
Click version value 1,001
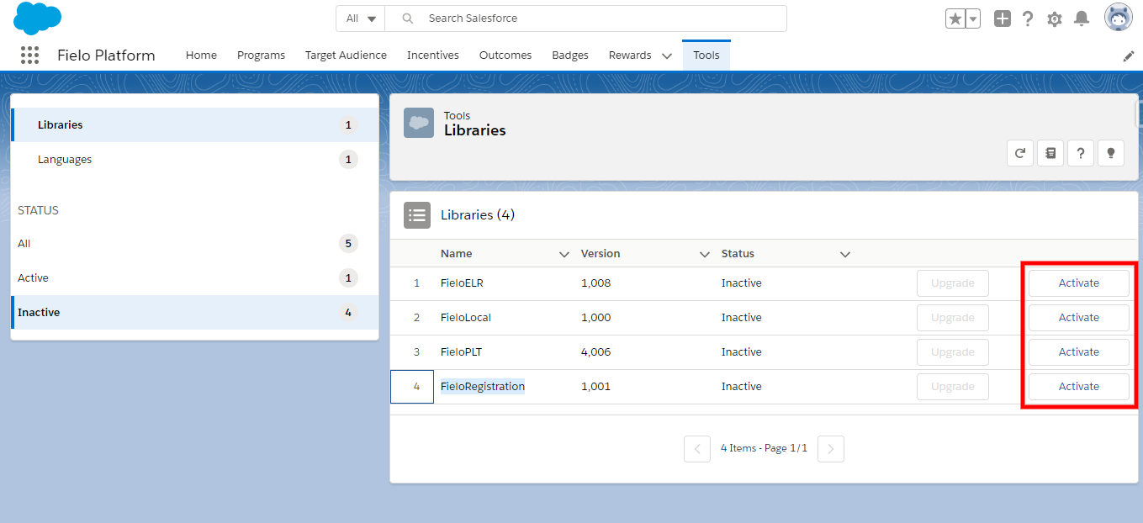596,387
